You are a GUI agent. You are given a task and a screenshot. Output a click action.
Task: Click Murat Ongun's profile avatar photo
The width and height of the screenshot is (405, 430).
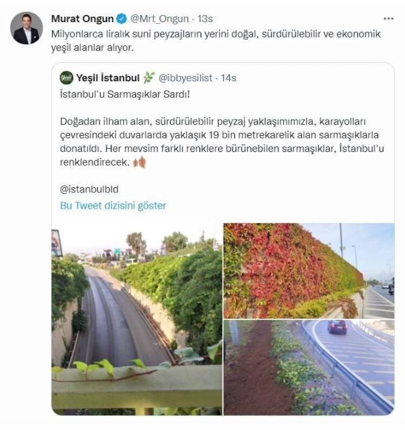[26, 28]
